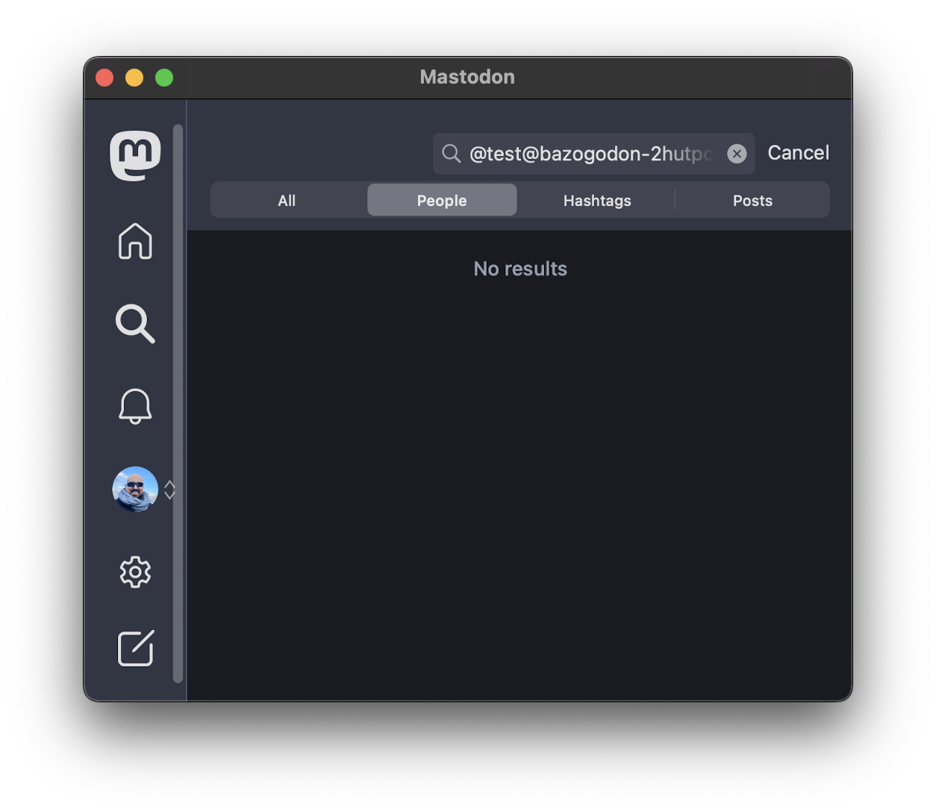Switch to the Hashtags tab

(x=597, y=200)
